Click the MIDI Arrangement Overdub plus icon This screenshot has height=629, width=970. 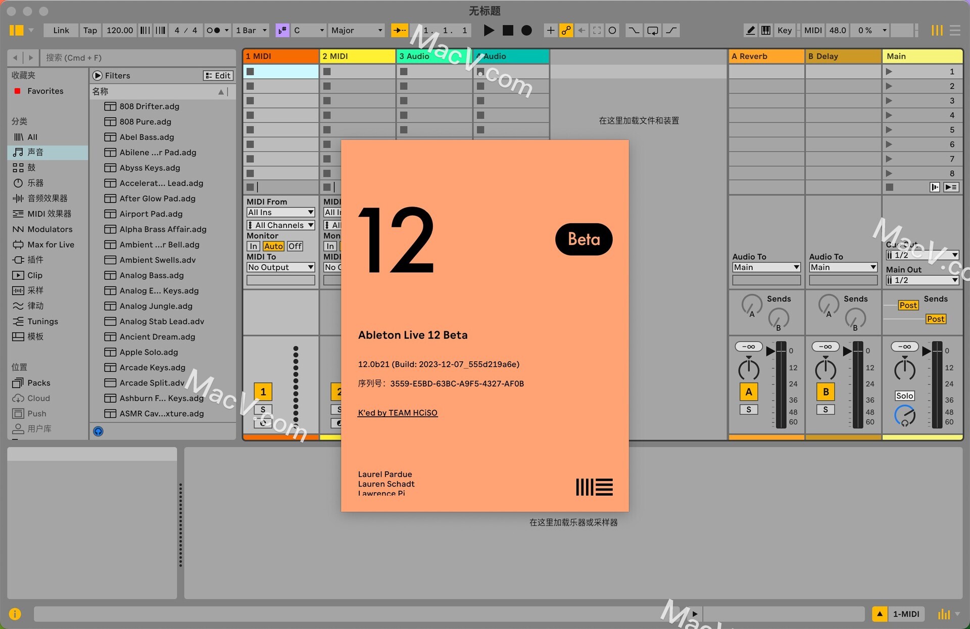[x=550, y=30]
